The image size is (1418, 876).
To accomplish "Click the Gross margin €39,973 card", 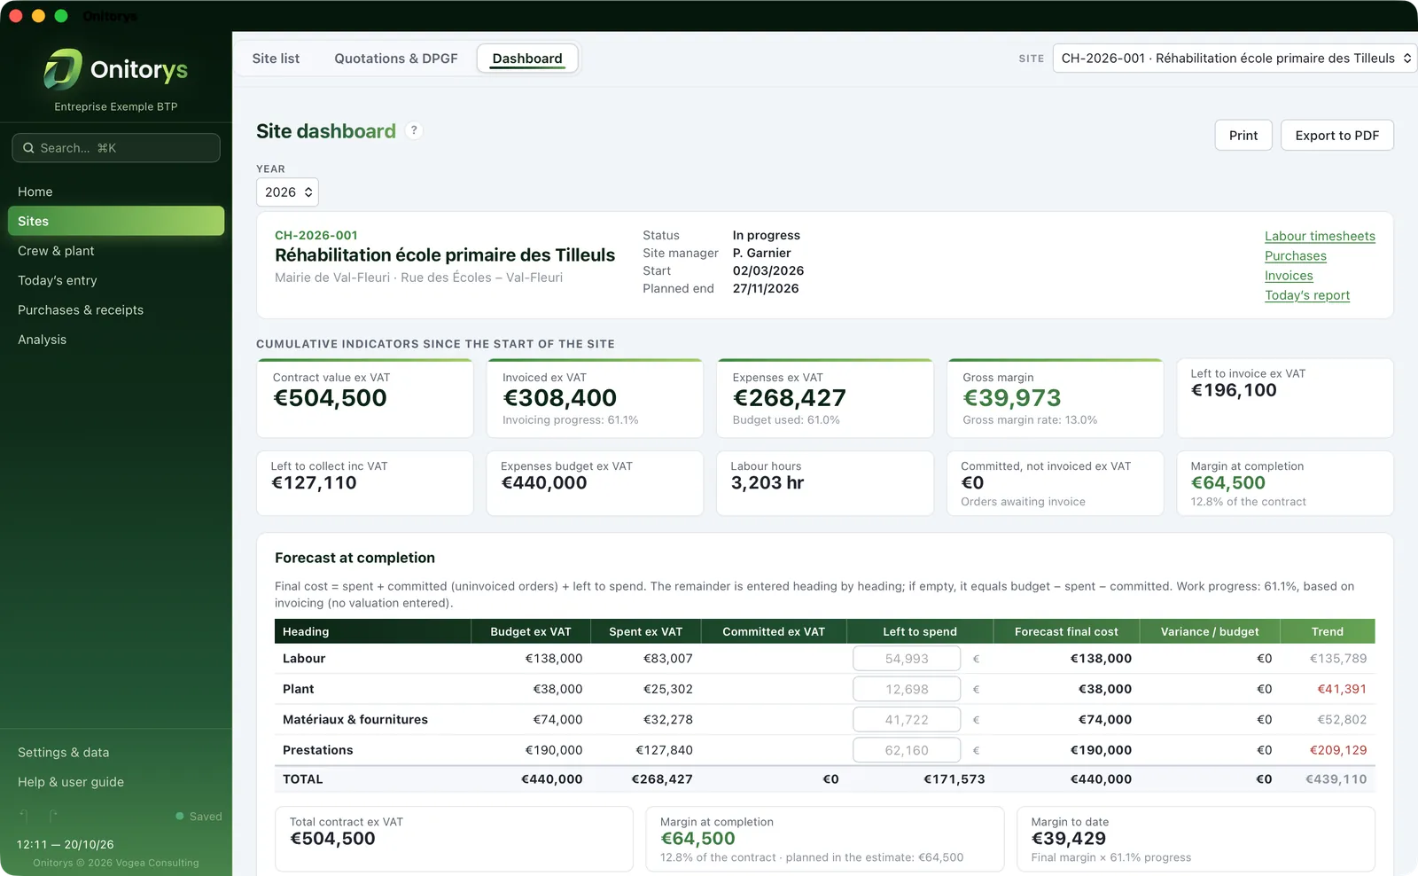I will click(x=1056, y=398).
